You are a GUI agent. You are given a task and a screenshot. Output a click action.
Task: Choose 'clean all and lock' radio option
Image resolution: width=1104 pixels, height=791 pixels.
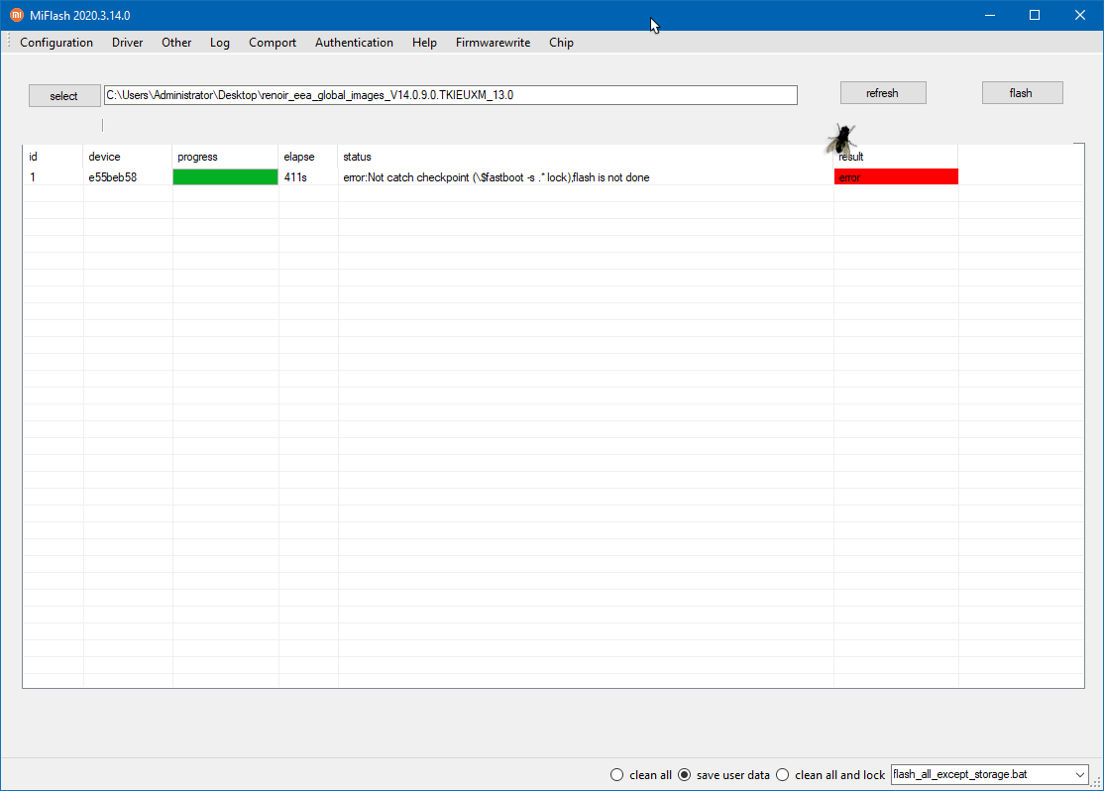(x=783, y=774)
